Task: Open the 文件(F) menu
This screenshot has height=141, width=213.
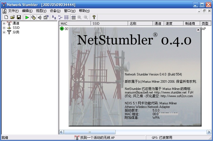Action: (x=13, y=11)
